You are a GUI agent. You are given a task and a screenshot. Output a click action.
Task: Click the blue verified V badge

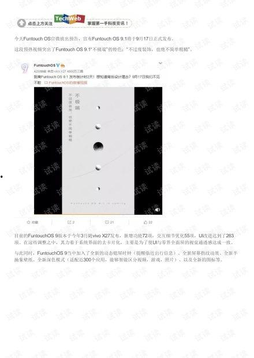pyautogui.click(x=58, y=65)
